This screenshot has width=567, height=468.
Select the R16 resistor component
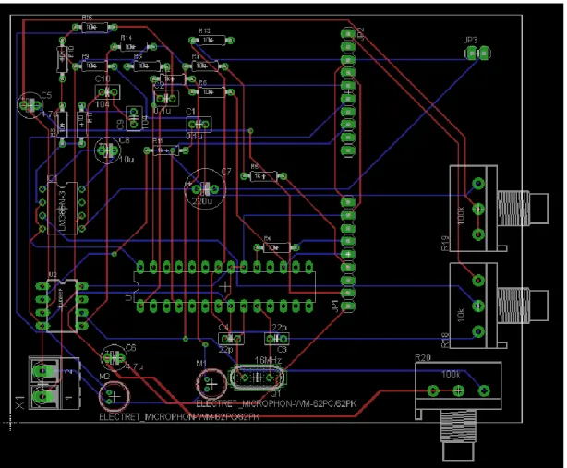(x=95, y=27)
